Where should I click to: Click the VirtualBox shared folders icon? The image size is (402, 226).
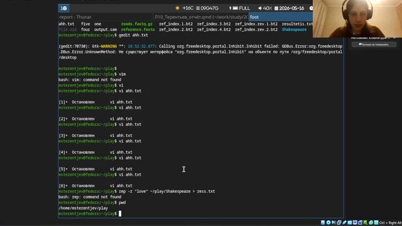pos(350,222)
